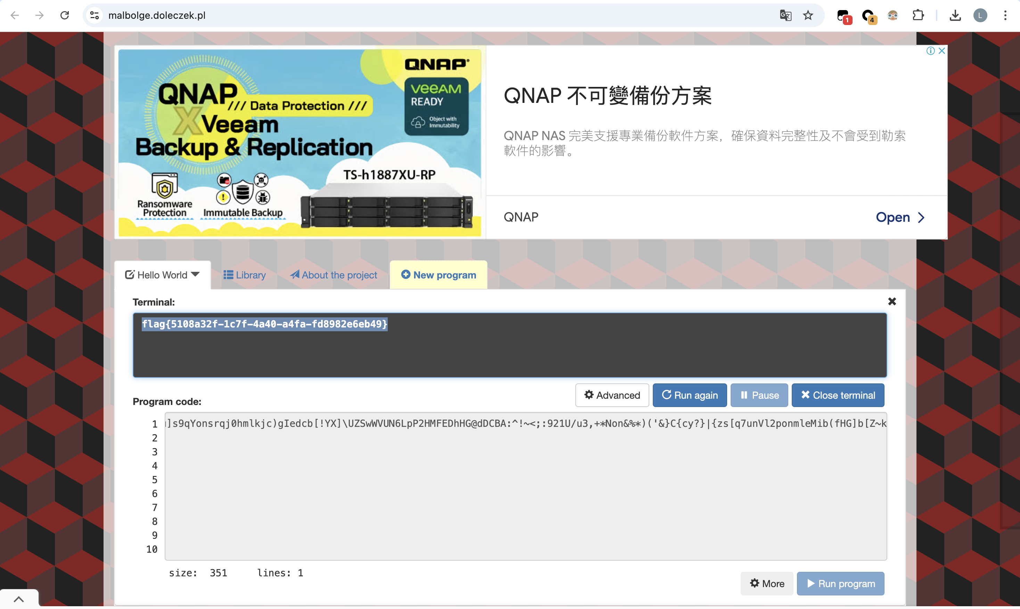This screenshot has width=1020, height=609.
Task: Click Run program button
Action: tap(840, 584)
